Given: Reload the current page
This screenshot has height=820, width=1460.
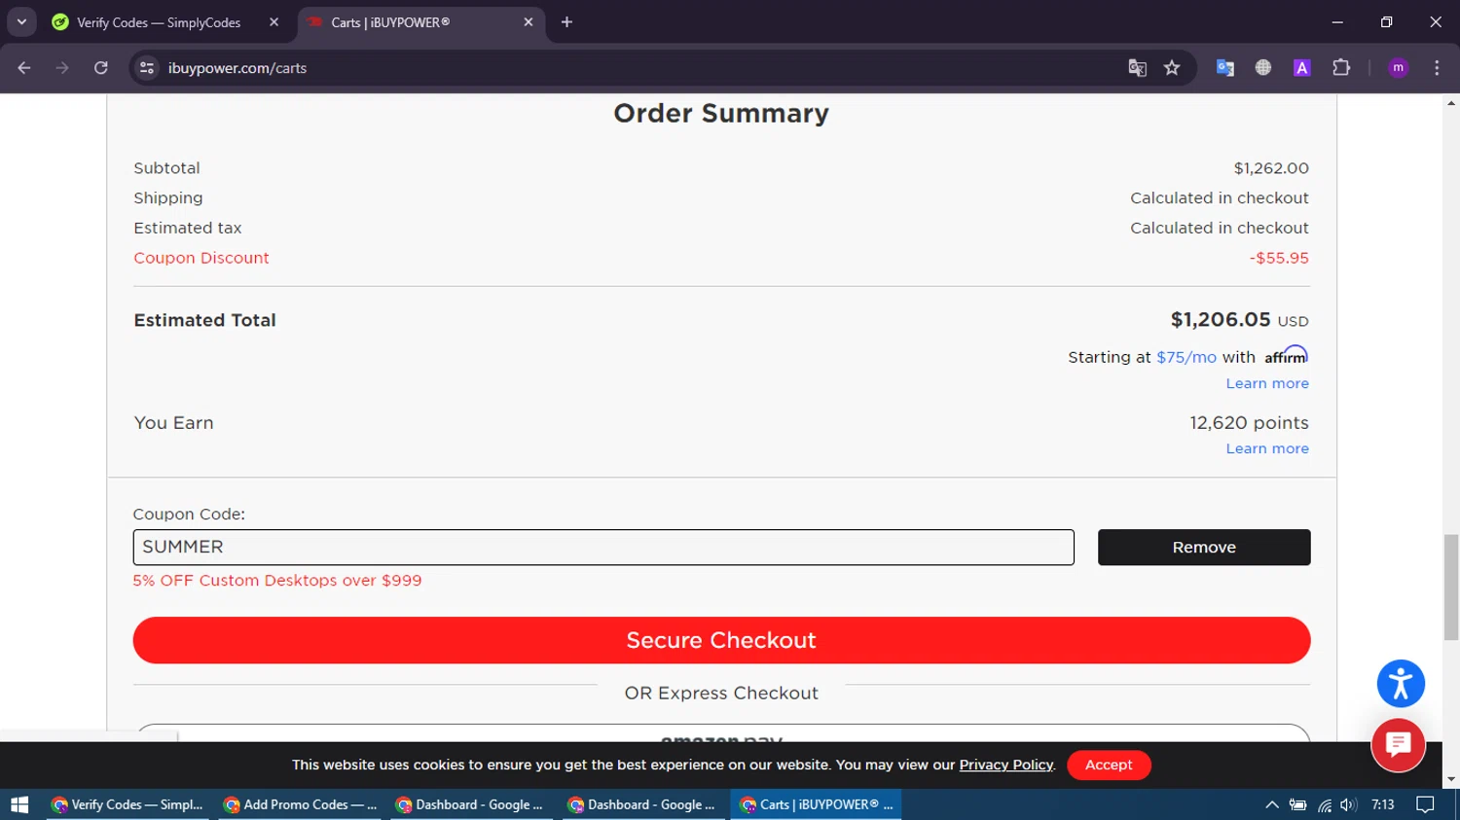Looking at the screenshot, I should click(x=101, y=68).
